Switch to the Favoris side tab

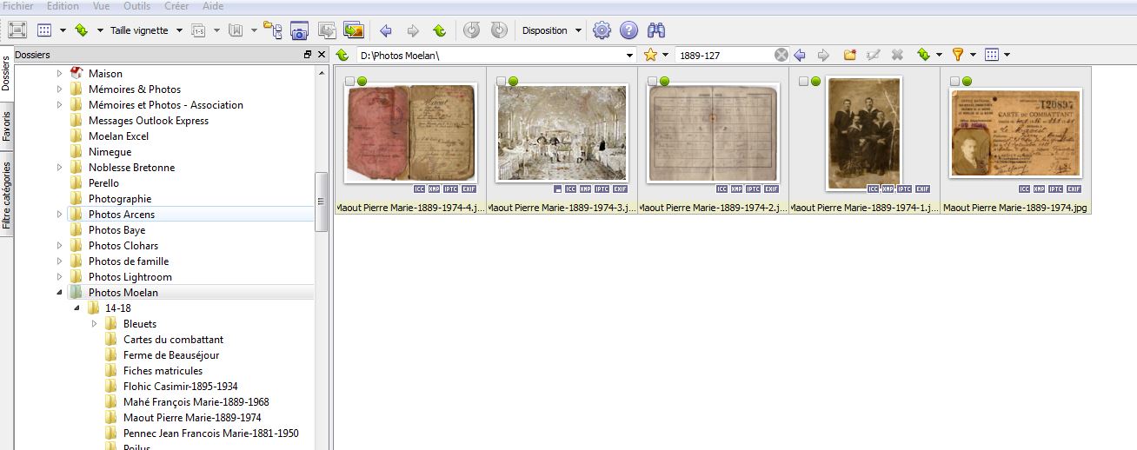[6, 126]
